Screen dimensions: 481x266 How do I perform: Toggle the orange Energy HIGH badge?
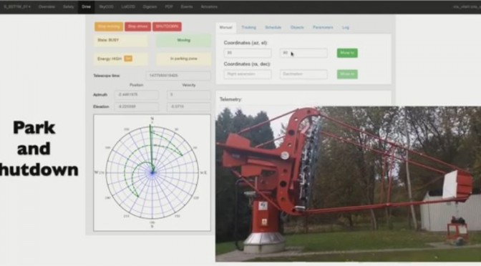tap(128, 59)
